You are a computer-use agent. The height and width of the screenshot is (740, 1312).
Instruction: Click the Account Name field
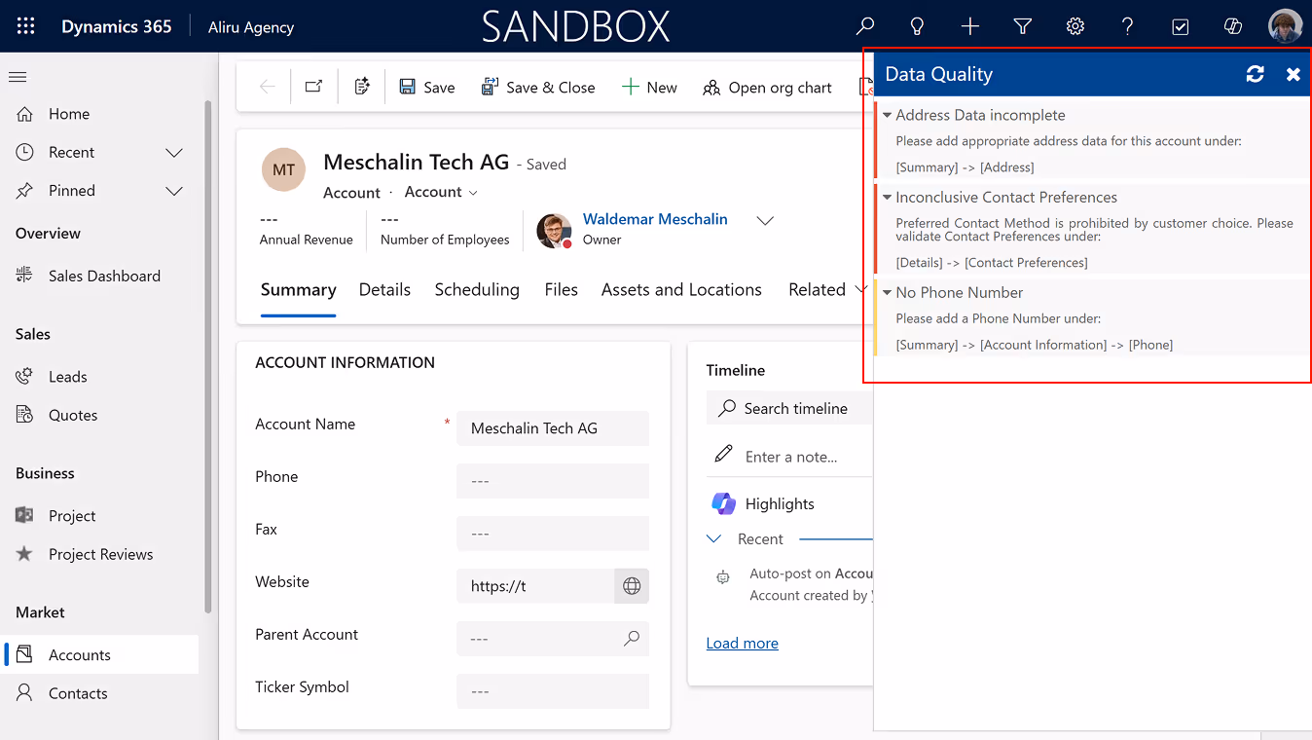553,428
